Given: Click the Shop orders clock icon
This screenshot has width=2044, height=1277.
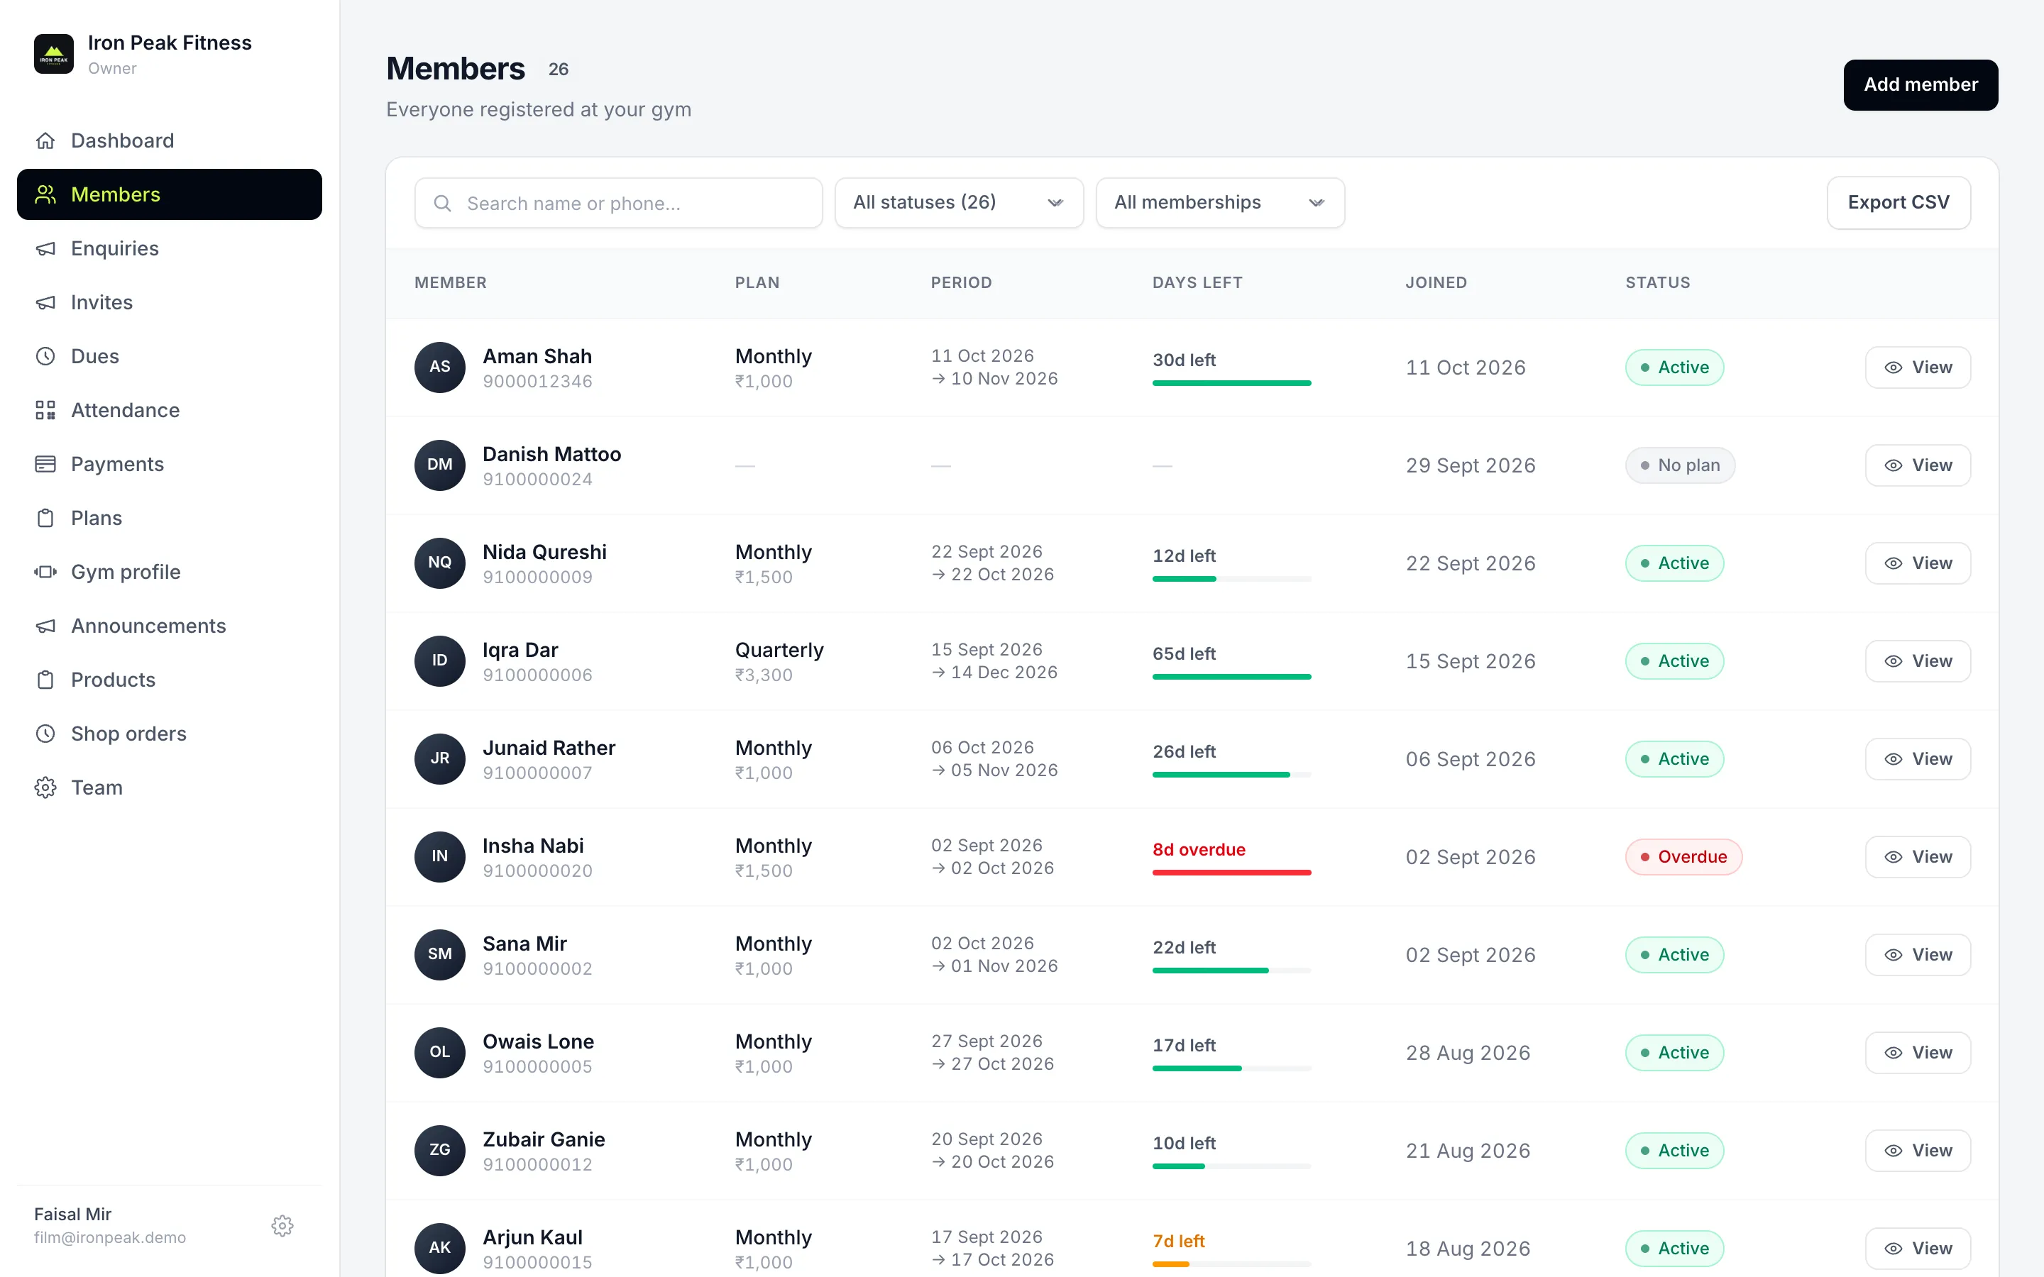Looking at the screenshot, I should click(45, 734).
